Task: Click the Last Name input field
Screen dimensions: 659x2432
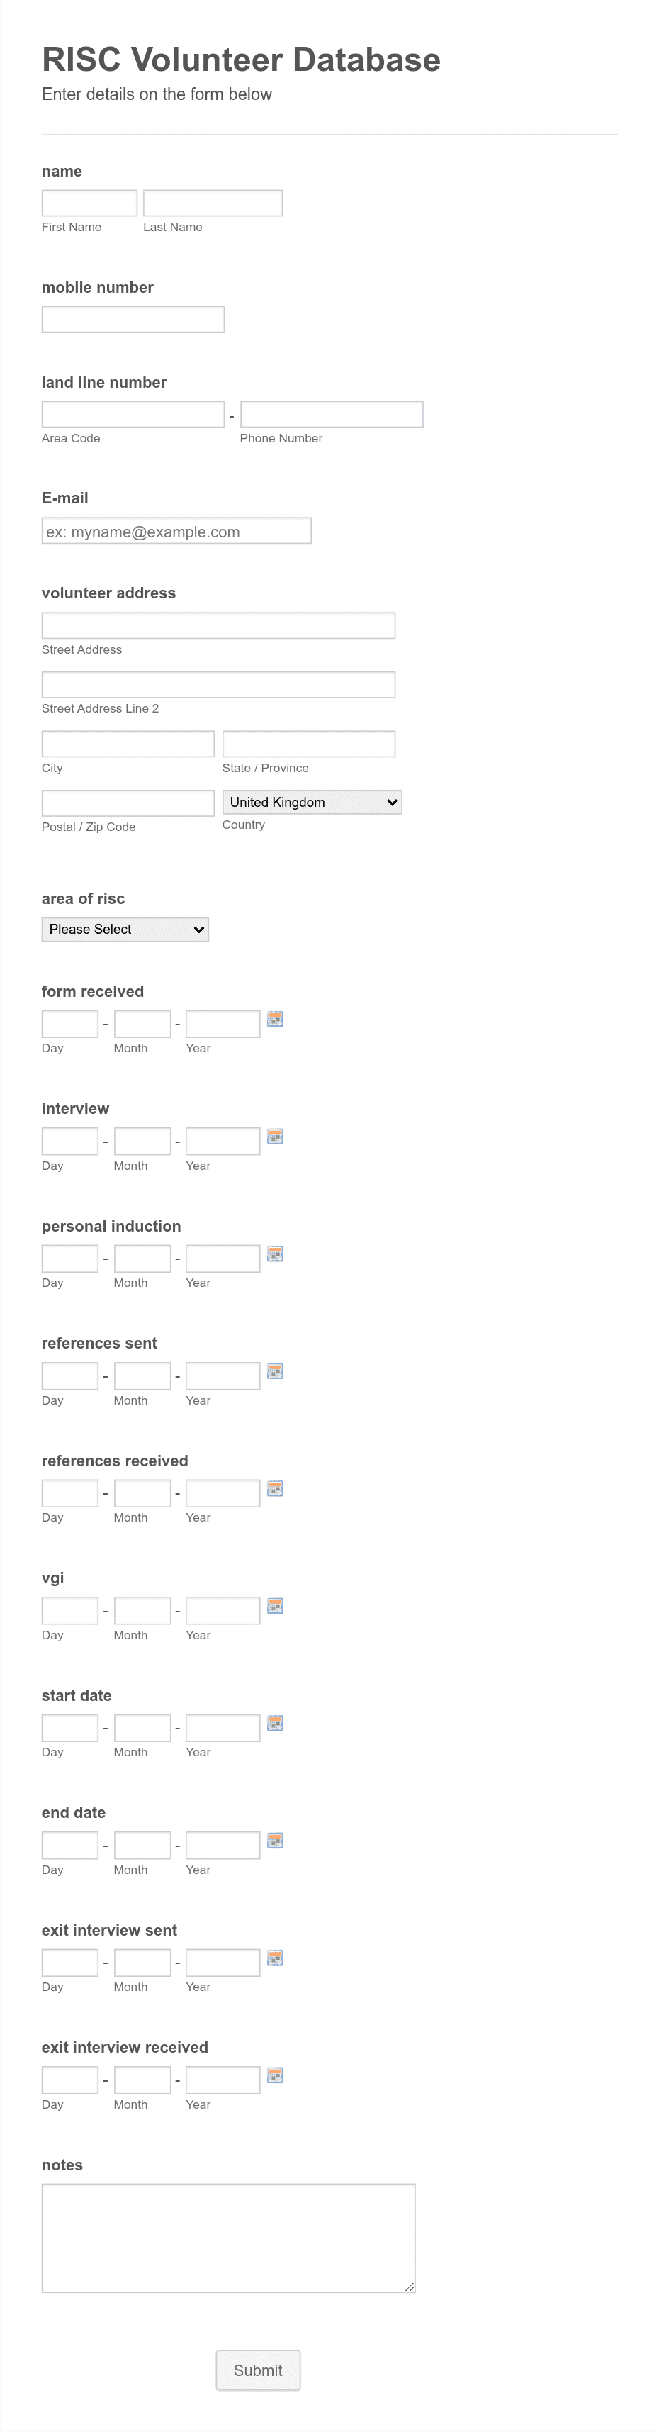Action: [x=213, y=202]
